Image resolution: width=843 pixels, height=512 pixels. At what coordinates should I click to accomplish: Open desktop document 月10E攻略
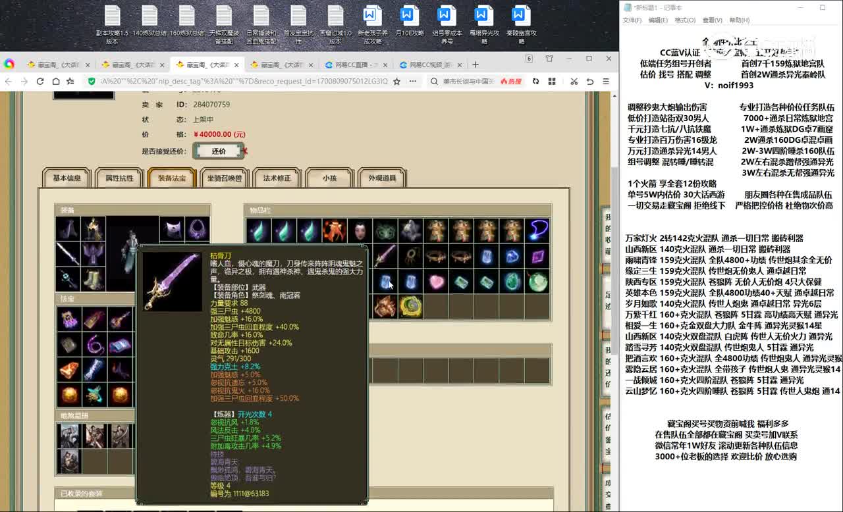(x=410, y=22)
